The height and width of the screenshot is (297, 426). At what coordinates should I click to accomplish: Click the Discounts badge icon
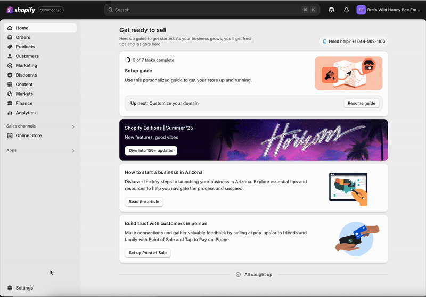[x=10, y=75]
